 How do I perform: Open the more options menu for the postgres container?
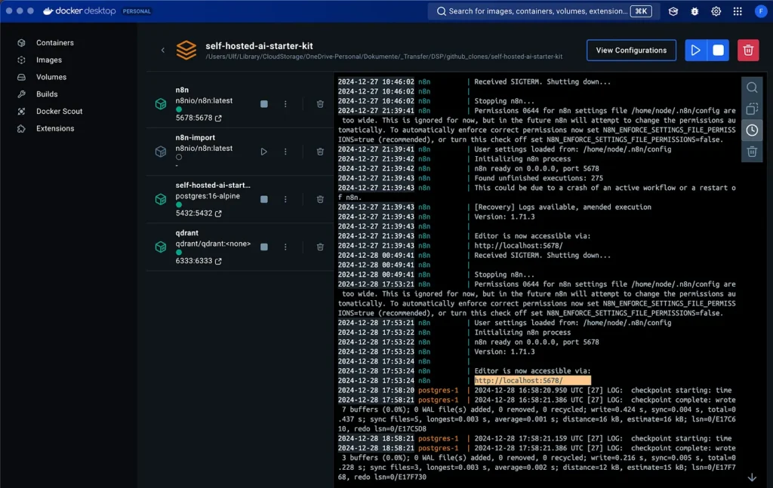point(285,199)
